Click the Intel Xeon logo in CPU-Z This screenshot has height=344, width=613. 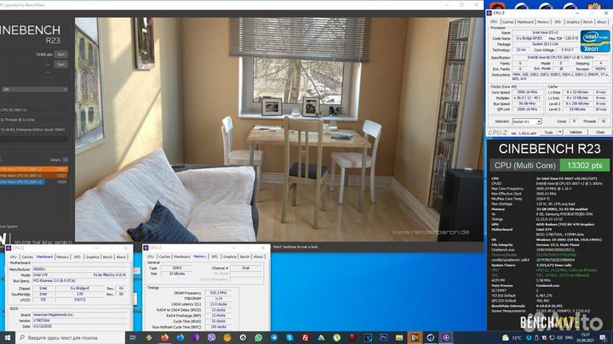pos(594,42)
